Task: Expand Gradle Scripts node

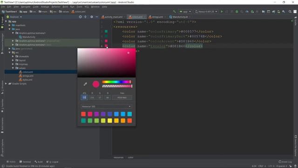Action: [6, 84]
